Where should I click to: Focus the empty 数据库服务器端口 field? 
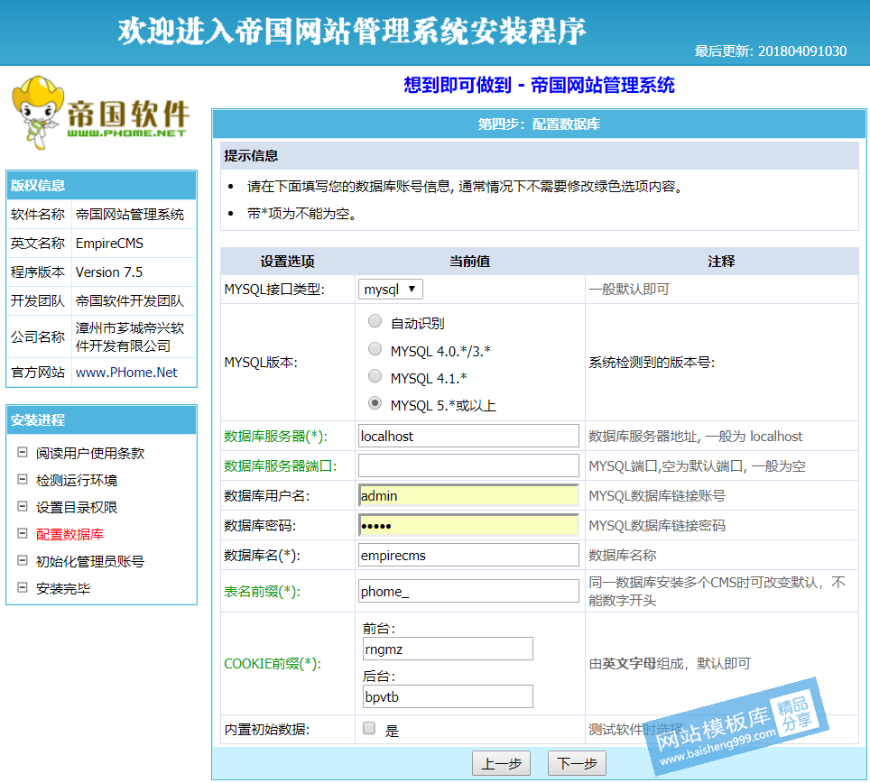pos(469,465)
